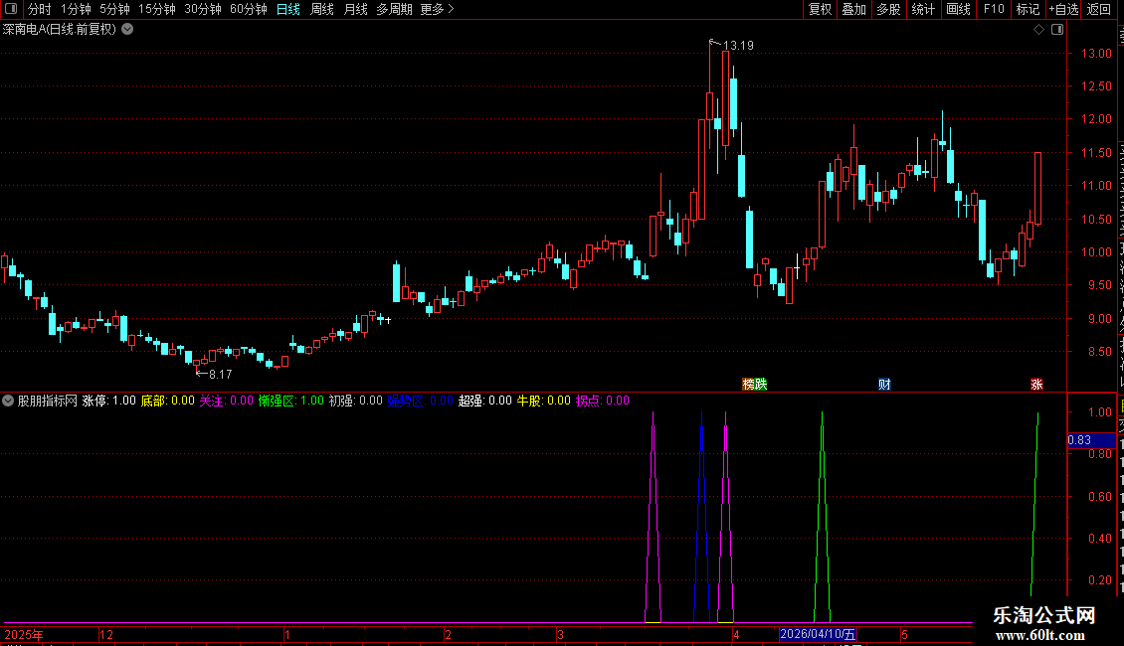
Task: Switch to 周线 weekly chart
Action: pyautogui.click(x=322, y=9)
